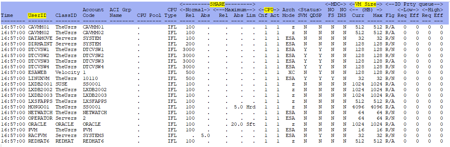The image size is (450, 147).
Task: Click the highlighted VM Size header
Action: click(x=362, y=4)
